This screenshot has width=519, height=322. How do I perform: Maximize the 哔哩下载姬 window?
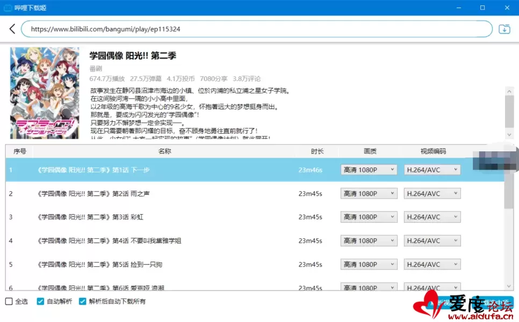point(482,8)
